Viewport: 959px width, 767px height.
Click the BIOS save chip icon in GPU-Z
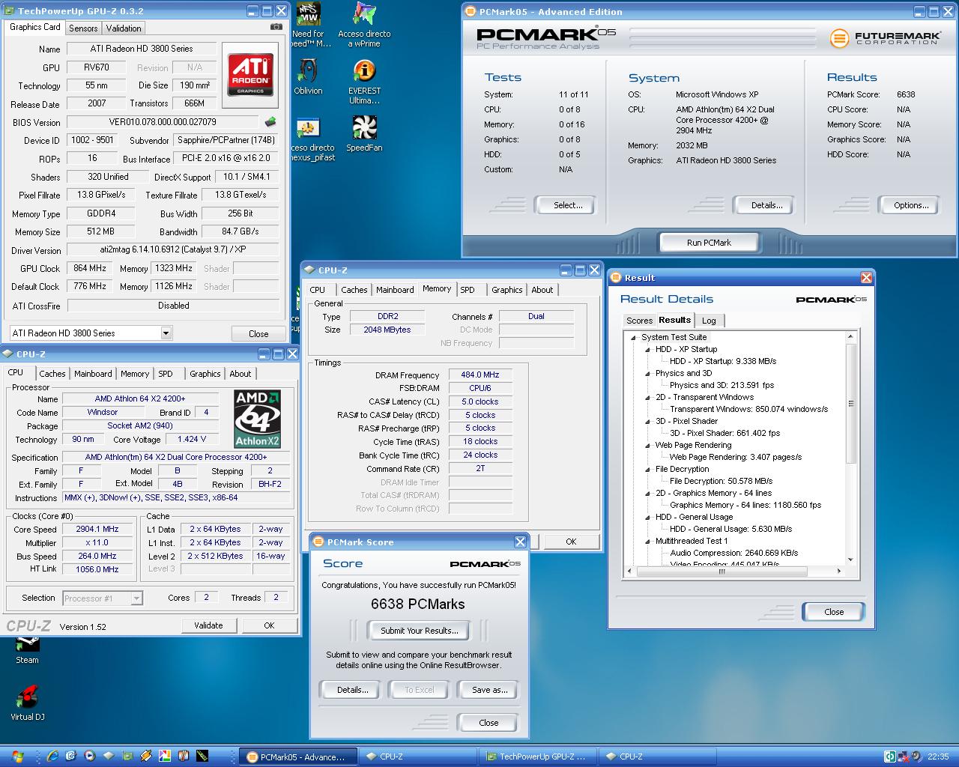270,122
